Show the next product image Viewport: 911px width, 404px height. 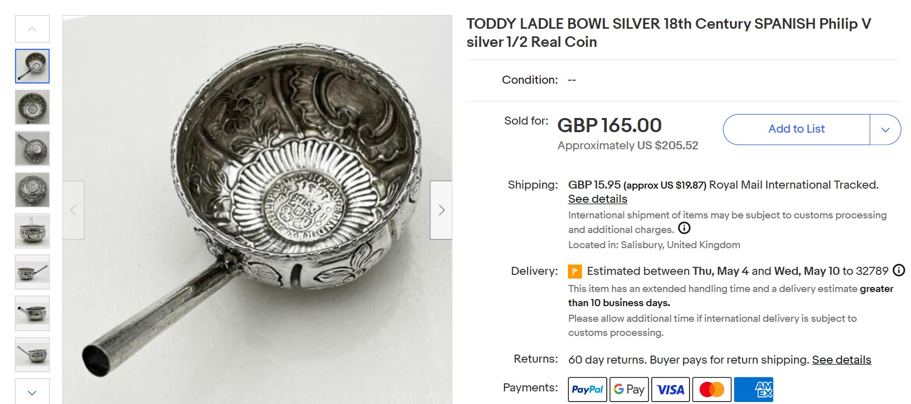tap(441, 209)
